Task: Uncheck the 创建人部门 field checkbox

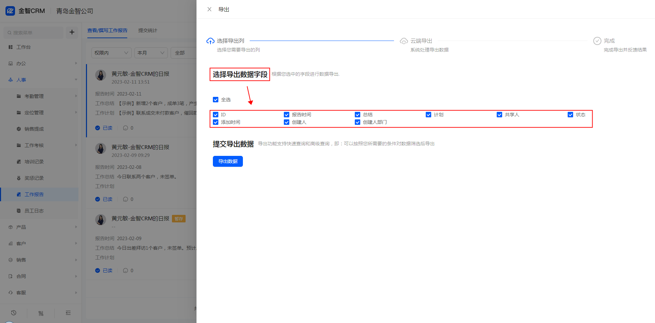Action: (x=358, y=122)
